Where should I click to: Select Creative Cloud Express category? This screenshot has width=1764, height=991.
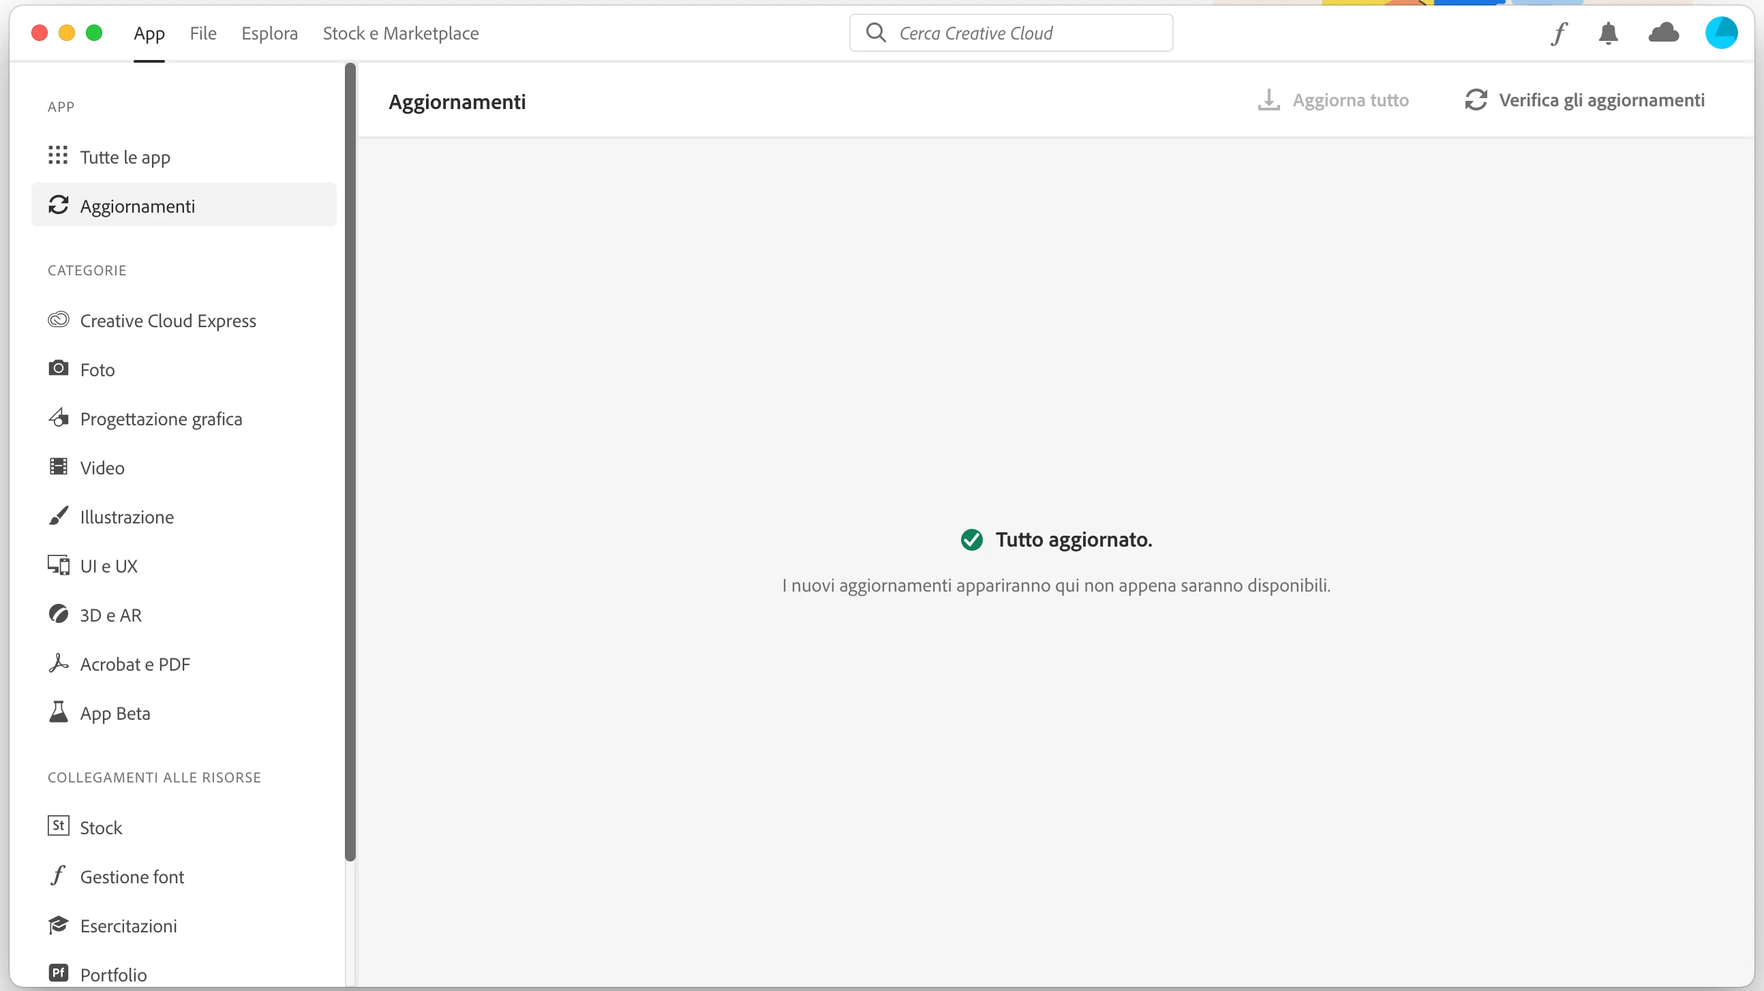168,320
